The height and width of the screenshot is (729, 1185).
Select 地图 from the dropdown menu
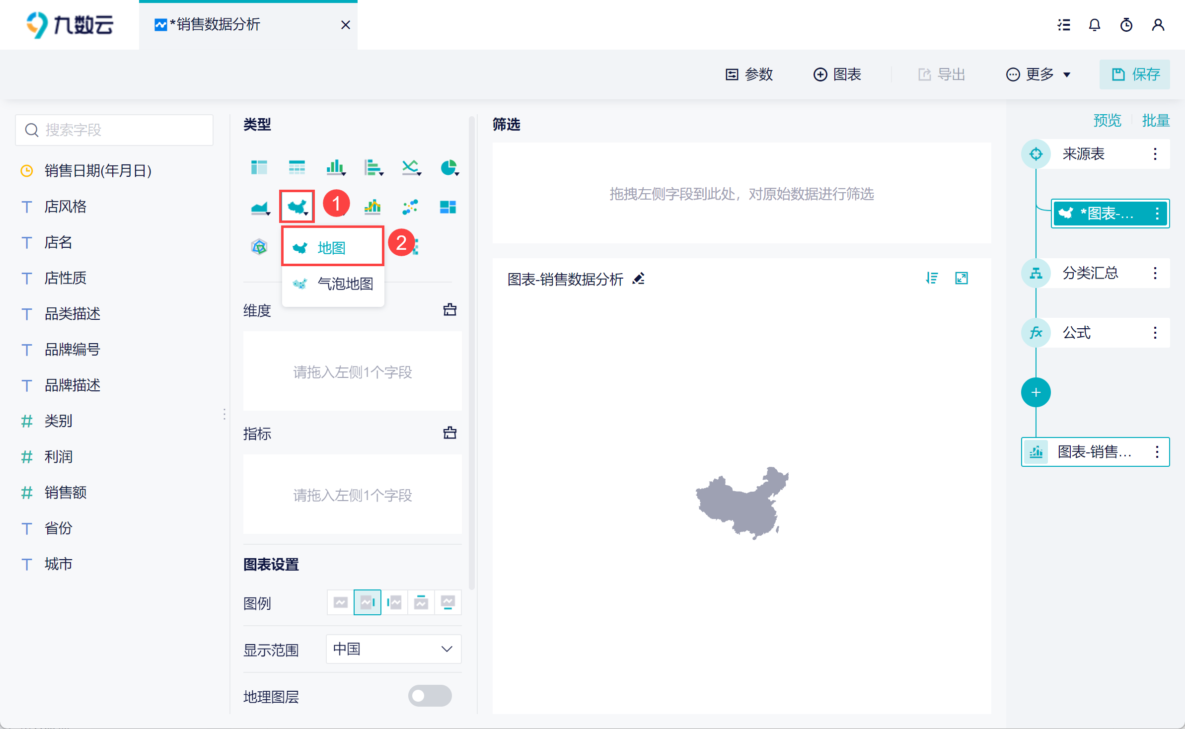[332, 247]
